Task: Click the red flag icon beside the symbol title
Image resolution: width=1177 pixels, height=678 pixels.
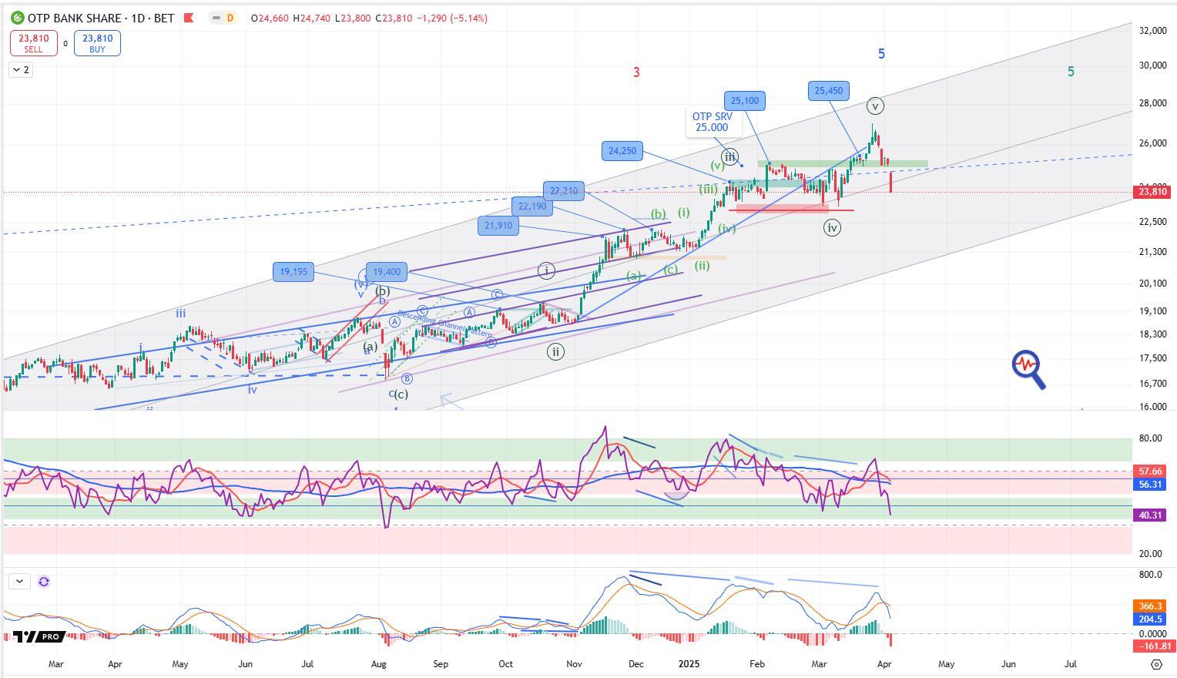Action: click(x=189, y=18)
